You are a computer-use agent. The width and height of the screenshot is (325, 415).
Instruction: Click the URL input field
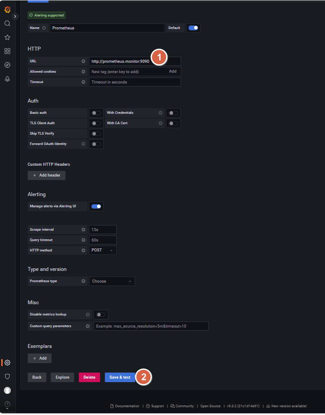click(x=135, y=61)
